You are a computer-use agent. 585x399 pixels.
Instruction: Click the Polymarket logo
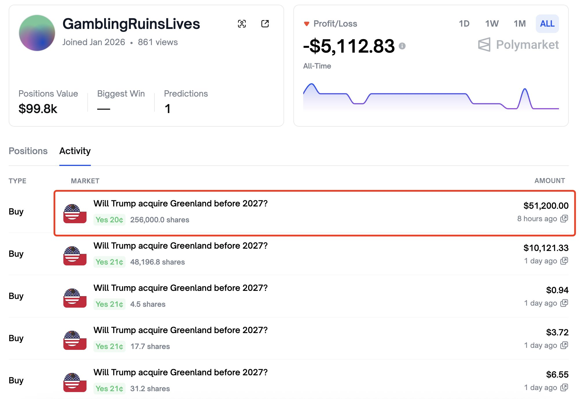pos(518,45)
